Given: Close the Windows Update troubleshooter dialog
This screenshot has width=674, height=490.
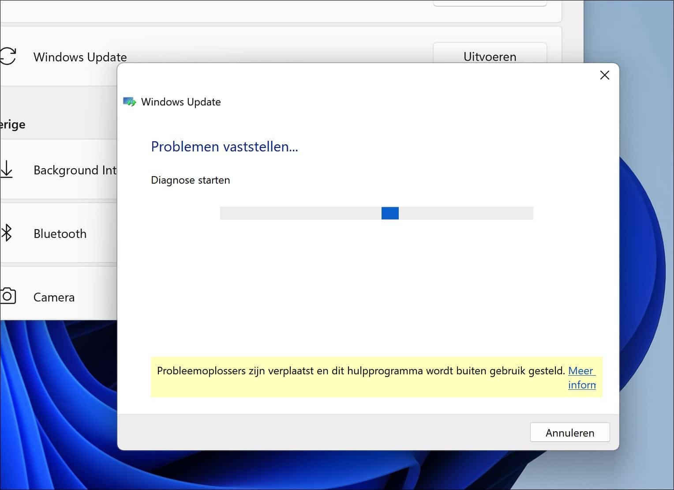Looking at the screenshot, I should click(605, 75).
